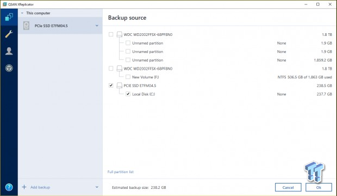Uncheck the Local Disk (C:) checkbox

[x=128, y=94]
